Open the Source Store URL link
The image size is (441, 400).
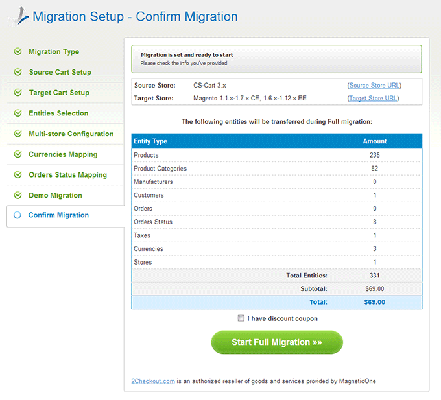tap(374, 85)
